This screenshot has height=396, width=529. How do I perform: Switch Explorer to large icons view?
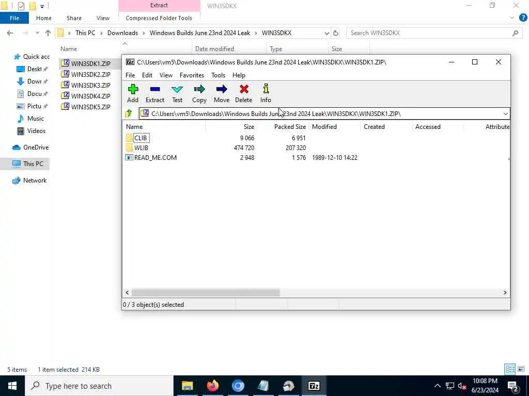(x=521, y=369)
